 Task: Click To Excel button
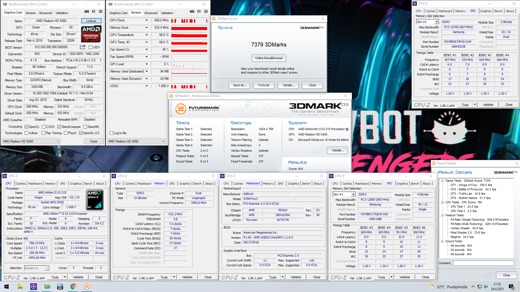[264, 85]
